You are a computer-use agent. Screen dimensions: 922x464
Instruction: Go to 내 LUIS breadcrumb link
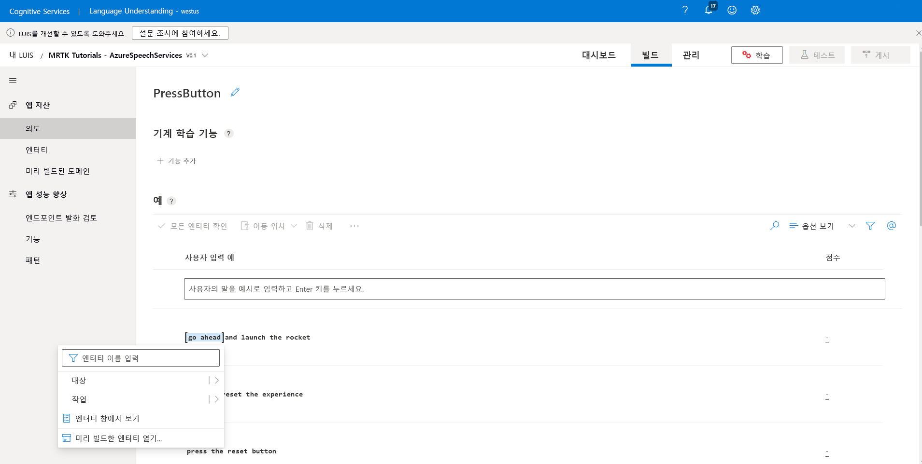[x=21, y=55]
